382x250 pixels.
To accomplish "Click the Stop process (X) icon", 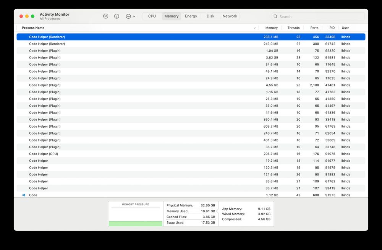I will pyautogui.click(x=105, y=16).
